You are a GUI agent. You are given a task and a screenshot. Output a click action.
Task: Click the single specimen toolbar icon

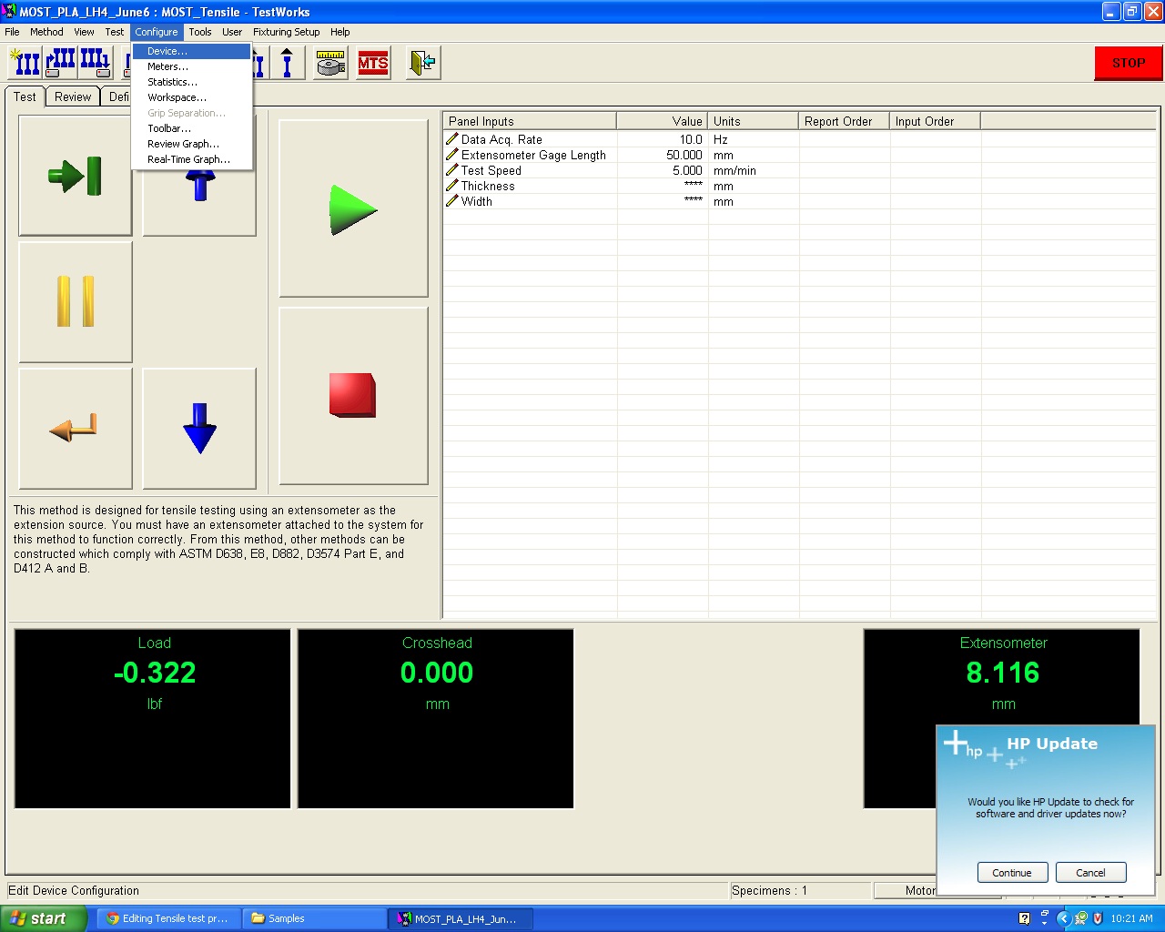(287, 63)
